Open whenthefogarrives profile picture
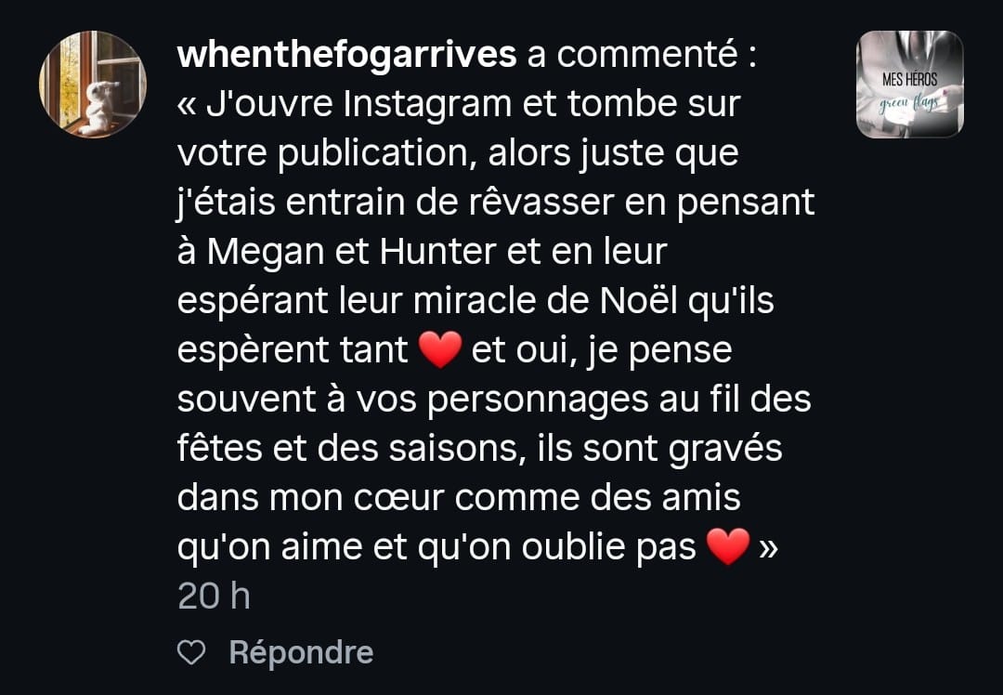The image size is (1003, 695). [93, 84]
